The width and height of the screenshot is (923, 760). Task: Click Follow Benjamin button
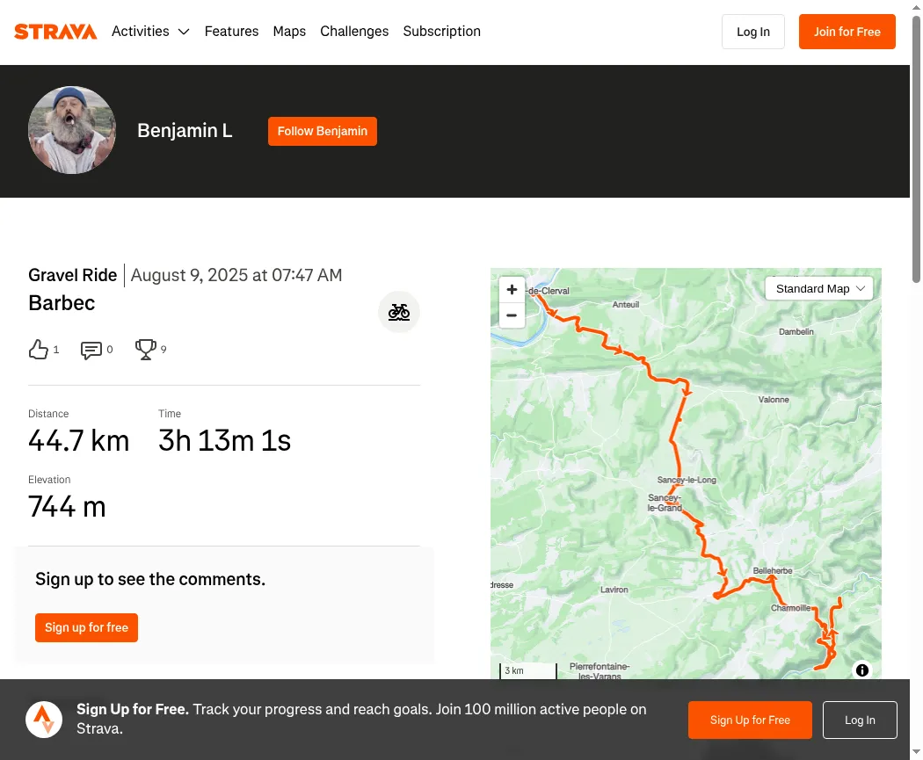(323, 131)
